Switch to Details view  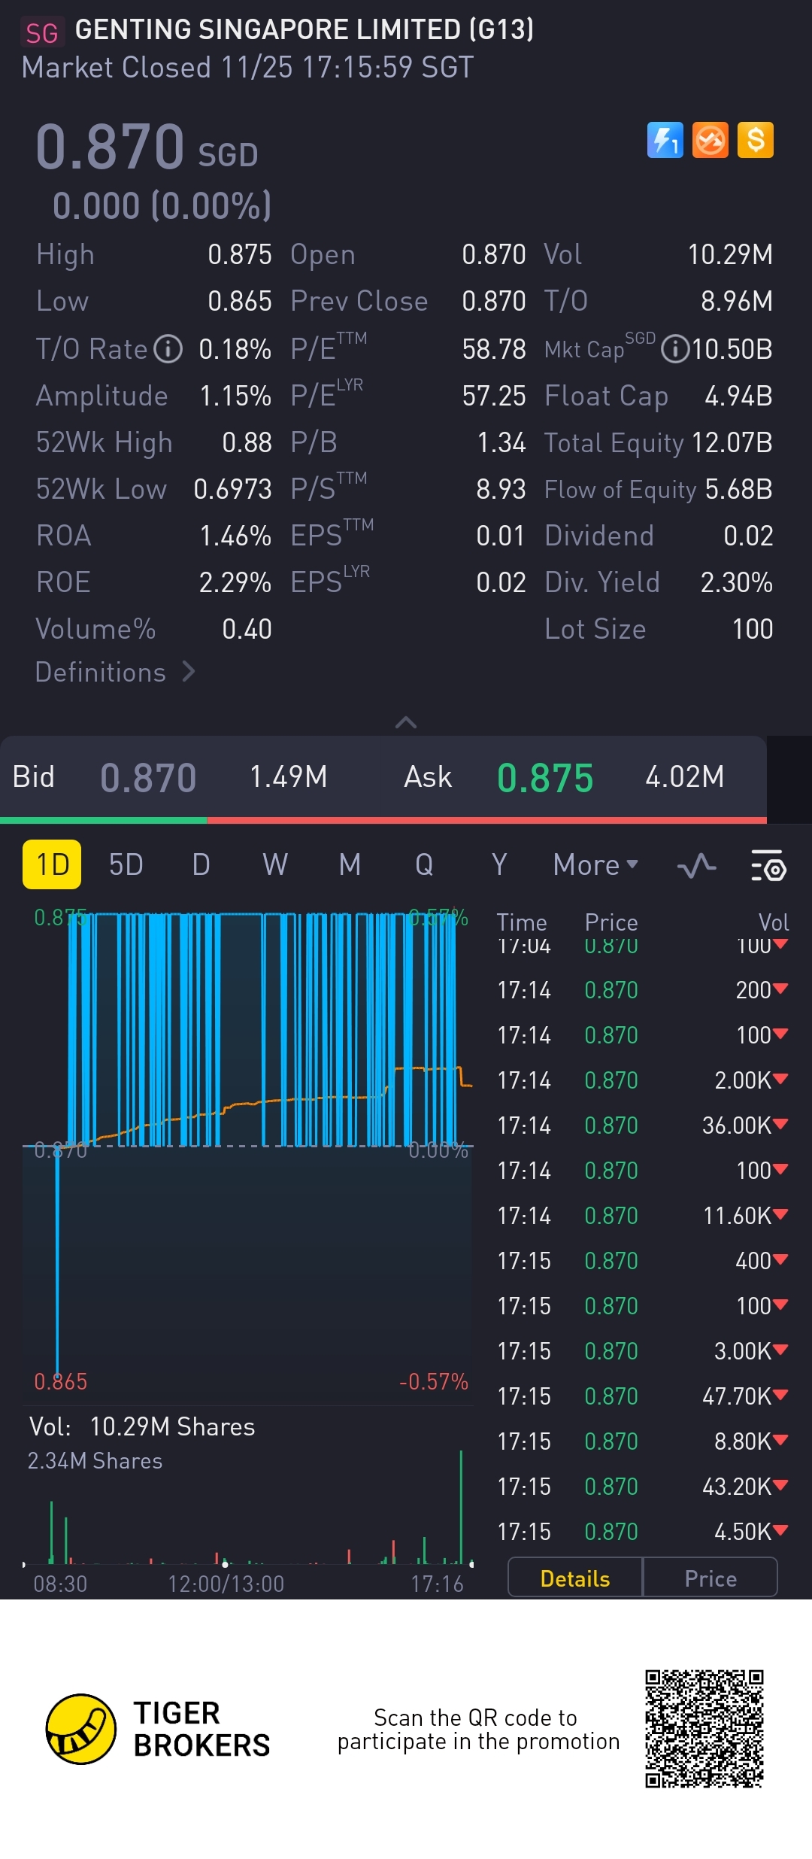575,1578
